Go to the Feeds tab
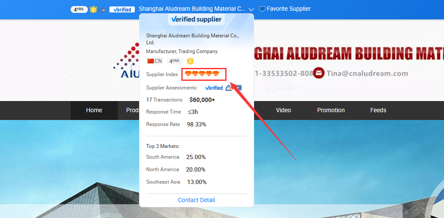The height and width of the screenshot is (218, 444). click(378, 110)
